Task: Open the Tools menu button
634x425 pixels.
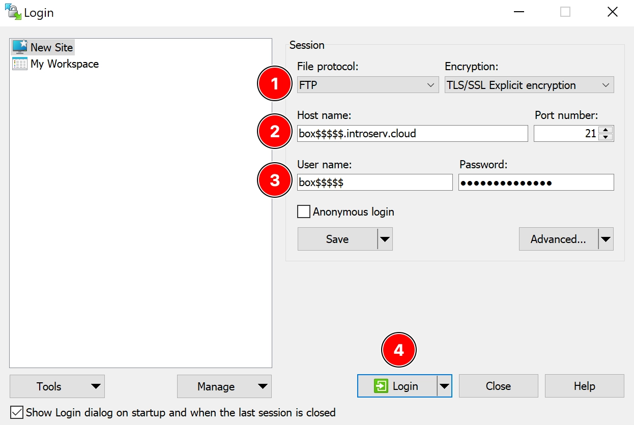Action: (57, 386)
